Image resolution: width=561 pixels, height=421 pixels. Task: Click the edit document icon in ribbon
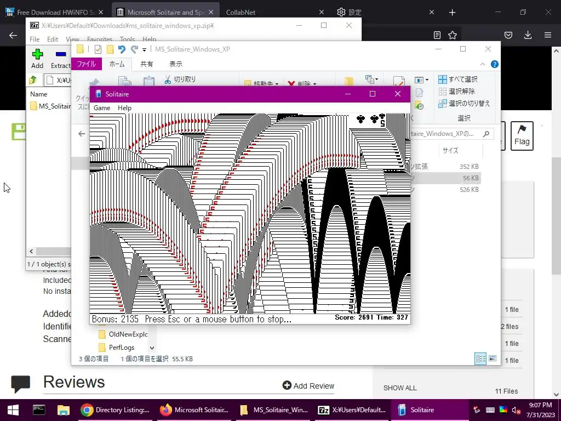419,93
